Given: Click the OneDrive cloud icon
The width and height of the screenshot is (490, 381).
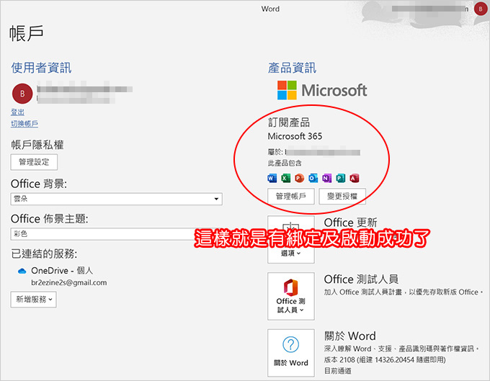Looking at the screenshot, I should pos(22,271).
